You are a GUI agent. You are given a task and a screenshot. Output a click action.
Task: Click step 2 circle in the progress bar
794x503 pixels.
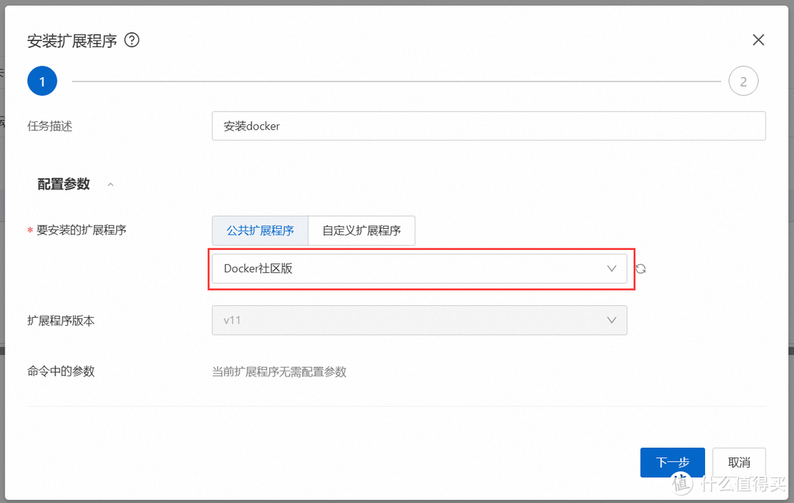(x=743, y=81)
